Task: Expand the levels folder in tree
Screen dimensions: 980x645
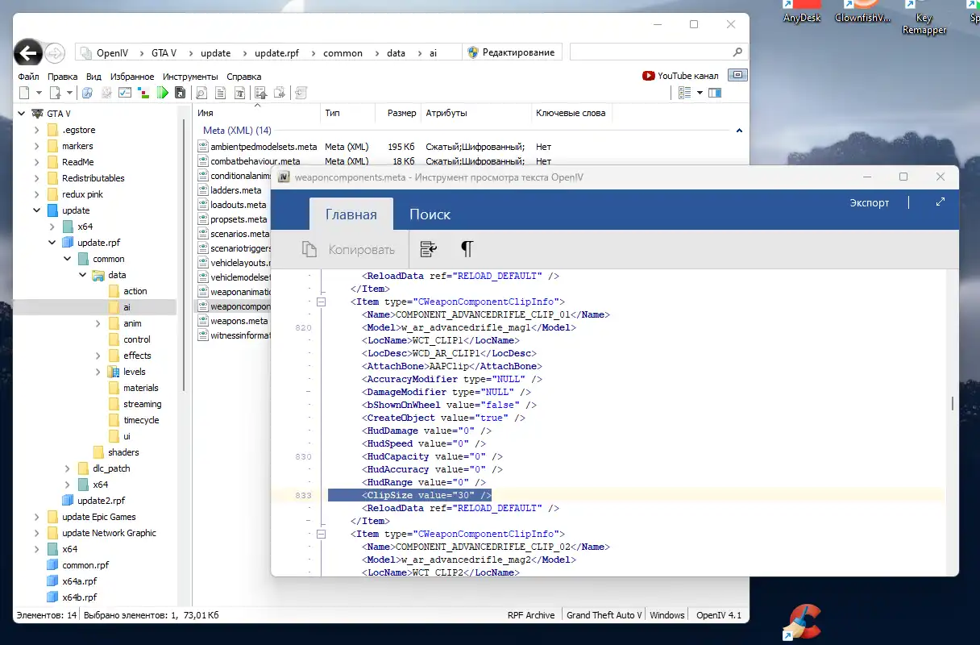Action: point(98,372)
